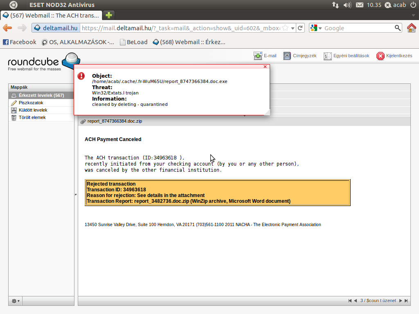Jump to the first message
The width and height of the screenshot is (419, 314).
click(350, 301)
